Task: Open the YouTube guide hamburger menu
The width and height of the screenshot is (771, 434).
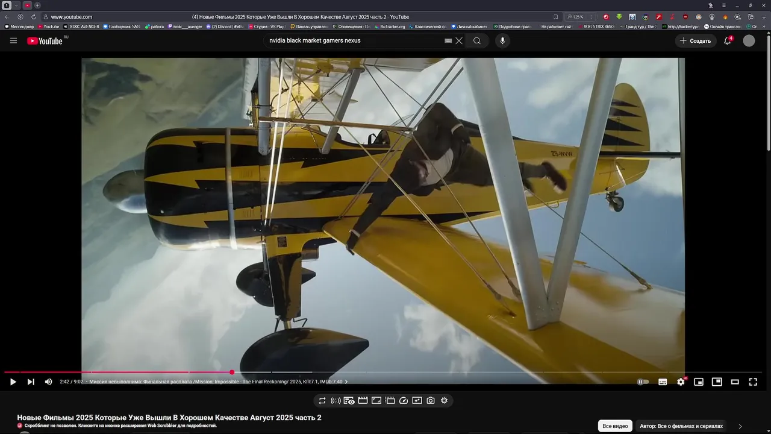Action: click(x=13, y=40)
